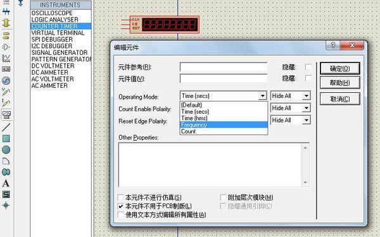Viewport: 380px width, 237px height.
Task: Click the 元件参考 input field
Action: (x=224, y=67)
